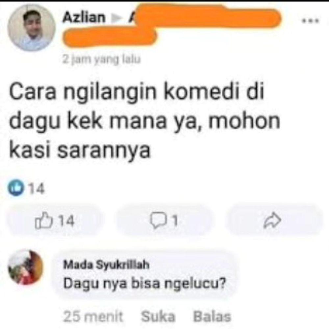
Task: Click the gray triangle after Azlian
Action: click(116, 18)
